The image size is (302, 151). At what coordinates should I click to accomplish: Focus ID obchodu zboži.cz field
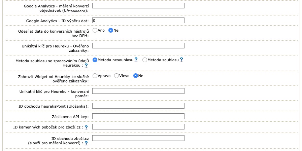[x=138, y=138]
